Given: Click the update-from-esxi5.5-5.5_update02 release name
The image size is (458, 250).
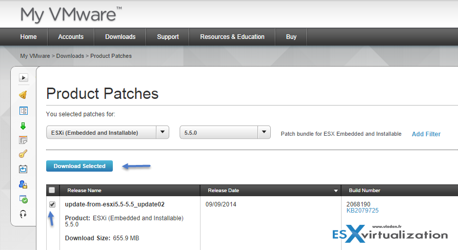Looking at the screenshot, I should 115,204.
